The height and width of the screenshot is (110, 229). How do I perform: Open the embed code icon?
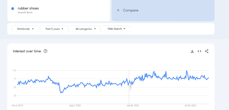(x=199, y=51)
